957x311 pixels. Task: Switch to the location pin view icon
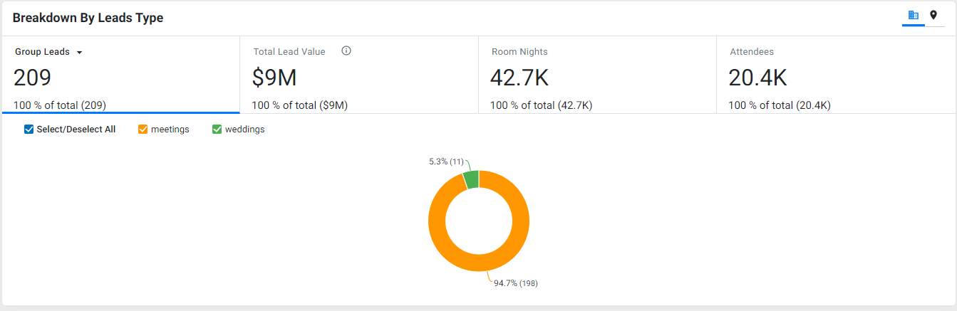coord(933,15)
